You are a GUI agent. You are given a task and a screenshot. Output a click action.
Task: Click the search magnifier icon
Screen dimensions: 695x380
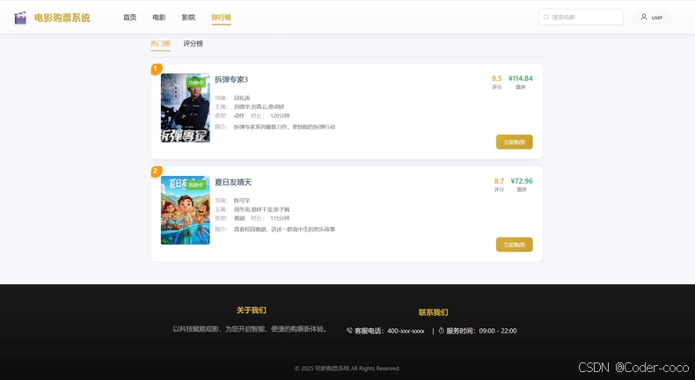coord(546,18)
